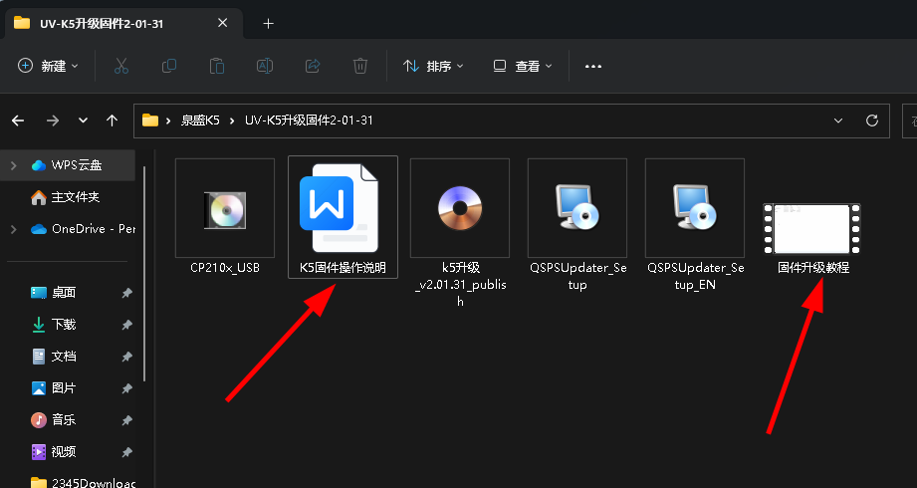This screenshot has width=917, height=488.
Task: Select the CP210x_USB file icon
Action: point(225,208)
